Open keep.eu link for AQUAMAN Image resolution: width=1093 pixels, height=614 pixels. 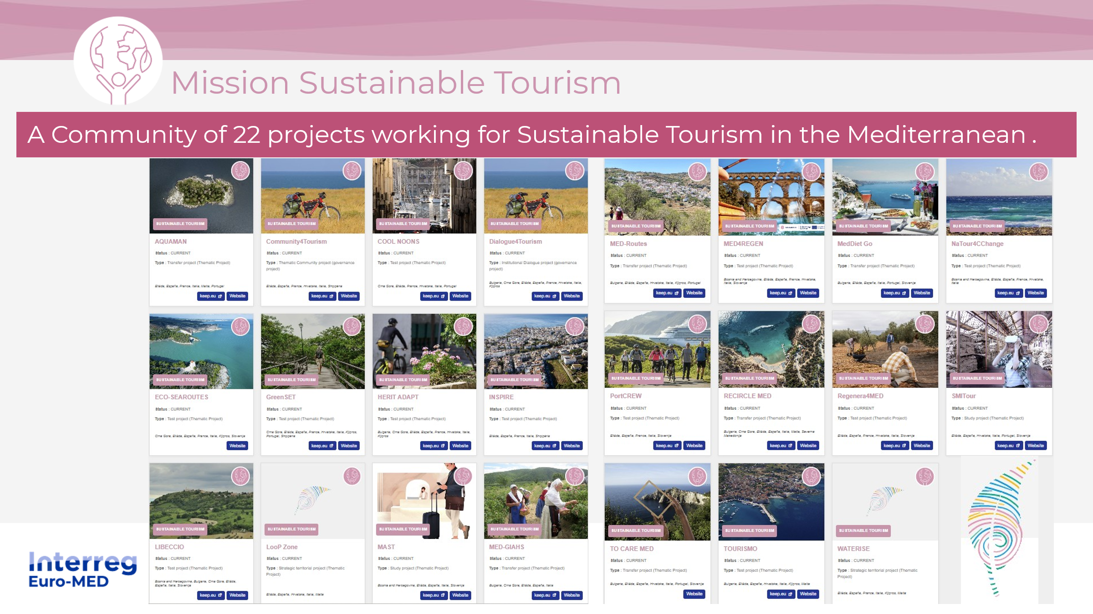point(210,296)
